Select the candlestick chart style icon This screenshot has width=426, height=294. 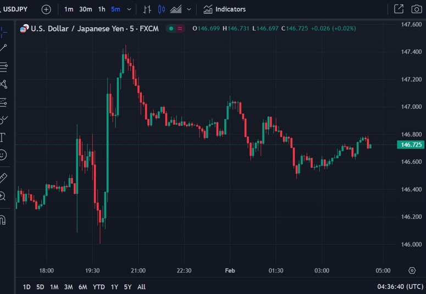click(162, 9)
